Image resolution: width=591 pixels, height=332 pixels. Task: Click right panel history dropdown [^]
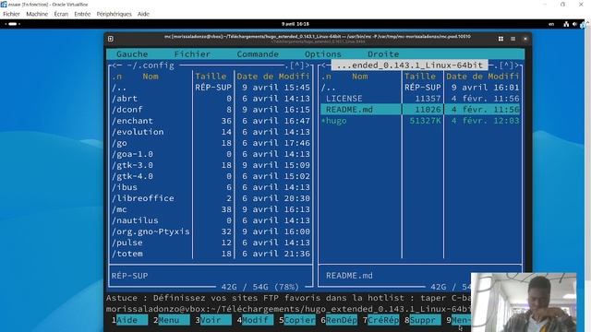506,65
